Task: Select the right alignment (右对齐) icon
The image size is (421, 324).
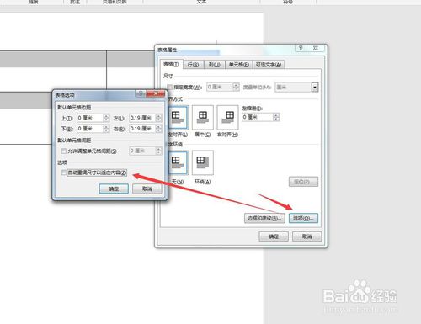Action: click(x=227, y=118)
